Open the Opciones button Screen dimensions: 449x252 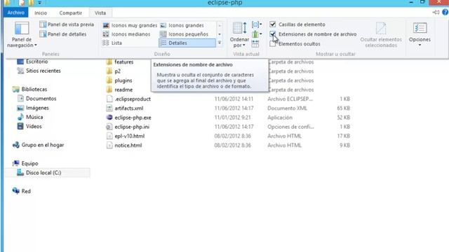pos(420,34)
